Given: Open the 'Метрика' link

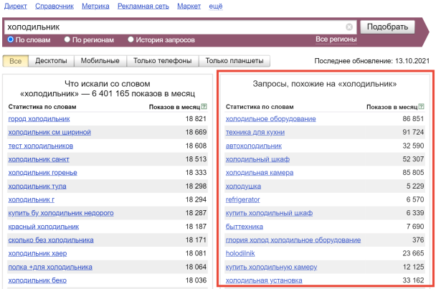Looking at the screenshot, I should [x=95, y=6].
